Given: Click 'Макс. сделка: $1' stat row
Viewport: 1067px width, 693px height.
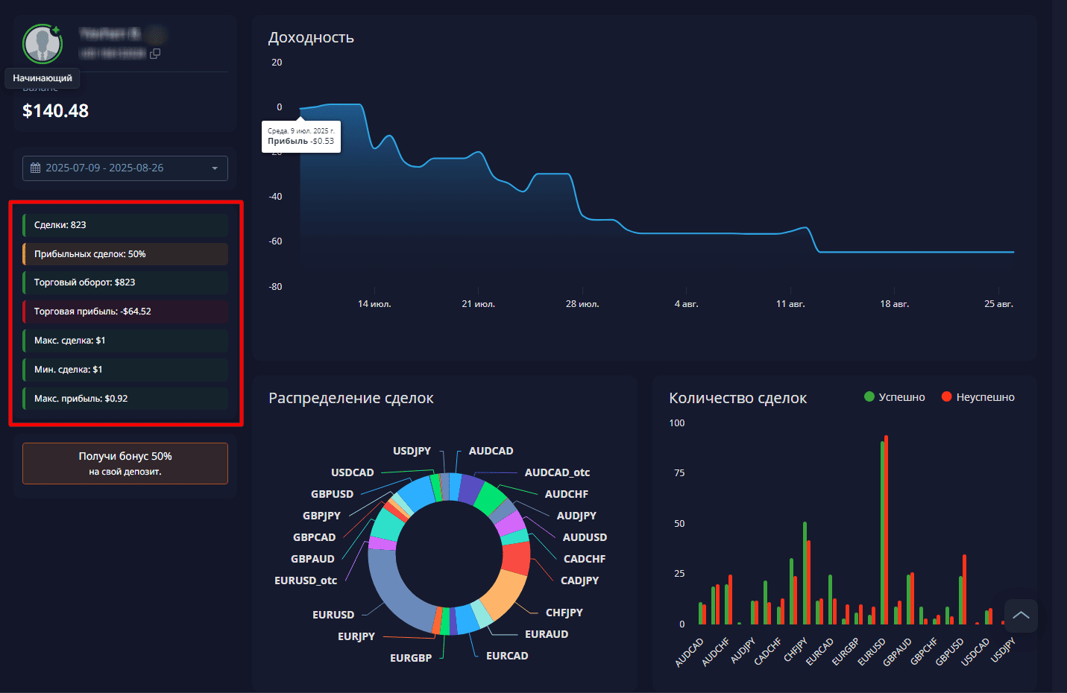Looking at the screenshot, I should point(125,341).
